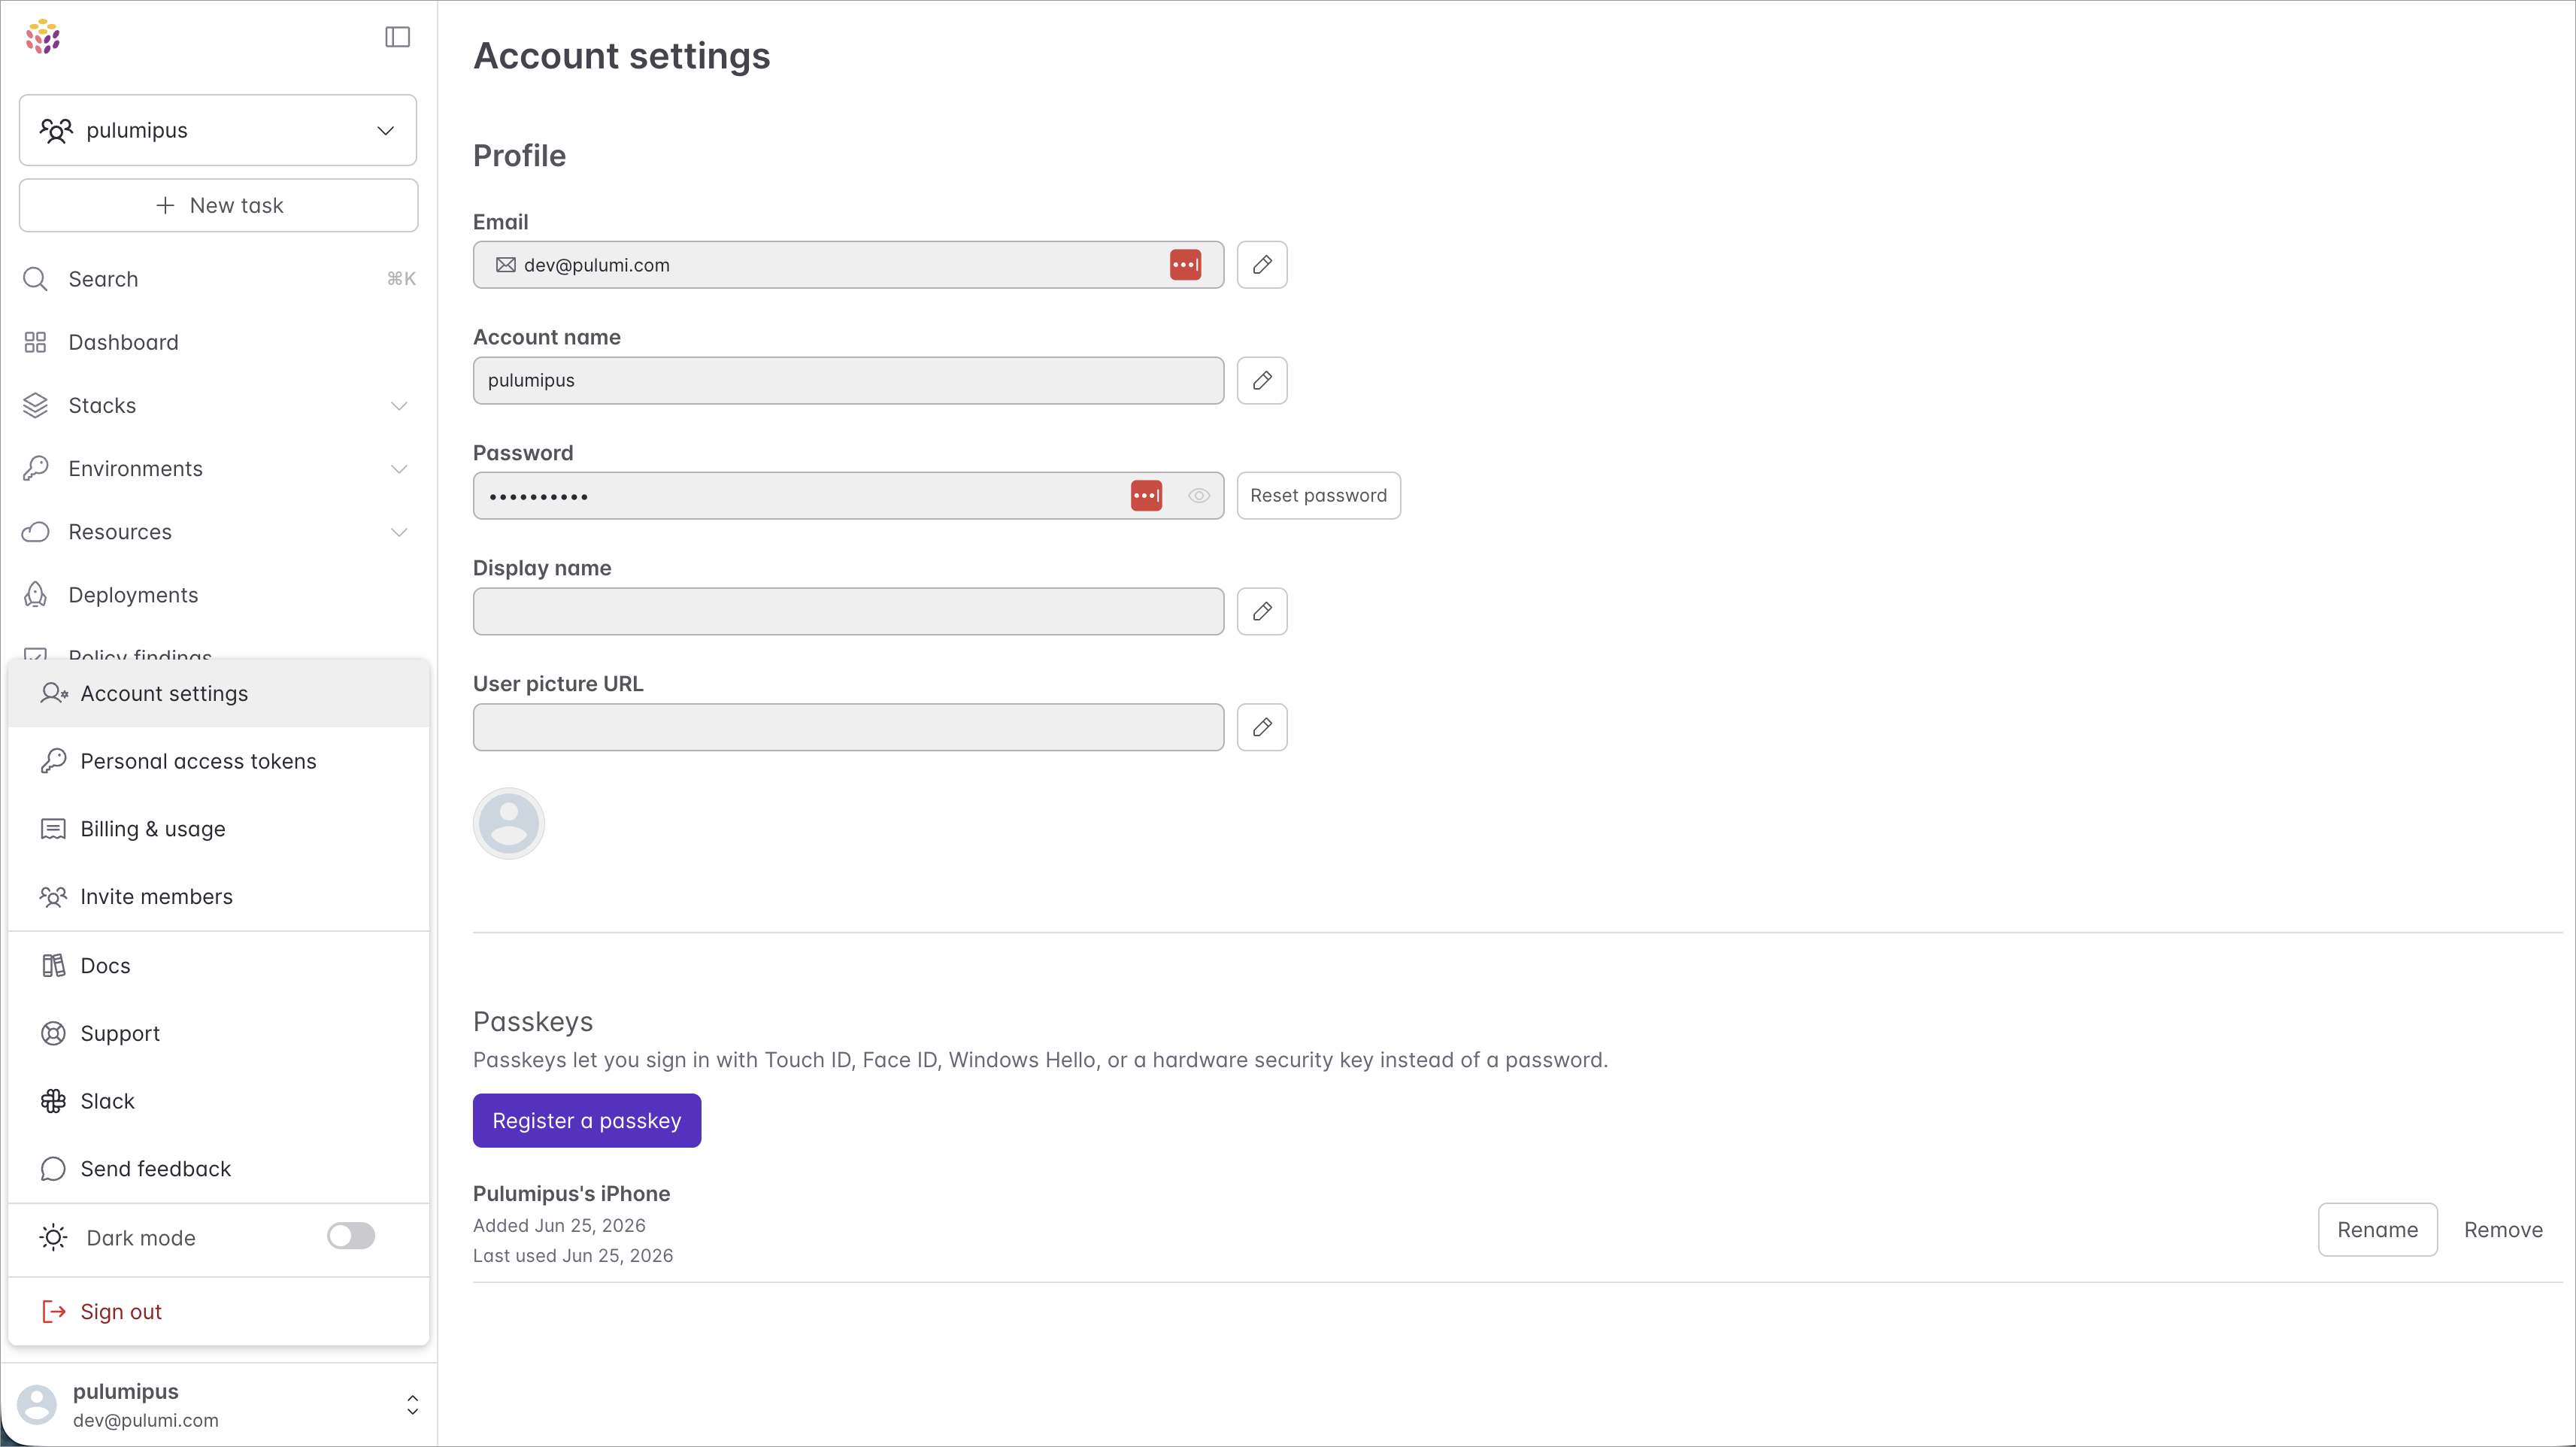Click the mail envelope icon in Email field
The width and height of the screenshot is (2576, 1447).
506,265
